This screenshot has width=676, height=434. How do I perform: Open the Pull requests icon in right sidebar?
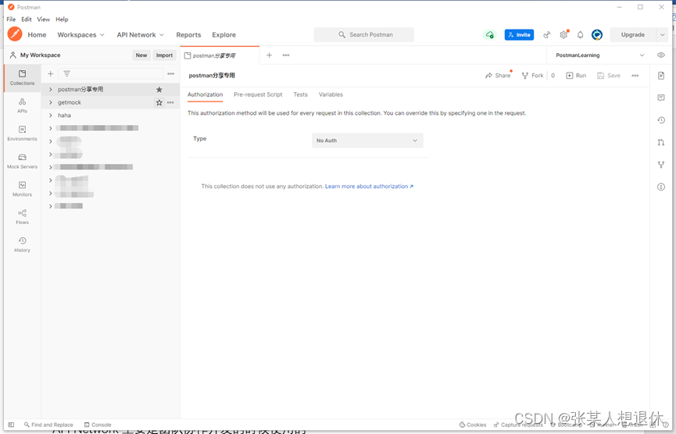(x=661, y=142)
